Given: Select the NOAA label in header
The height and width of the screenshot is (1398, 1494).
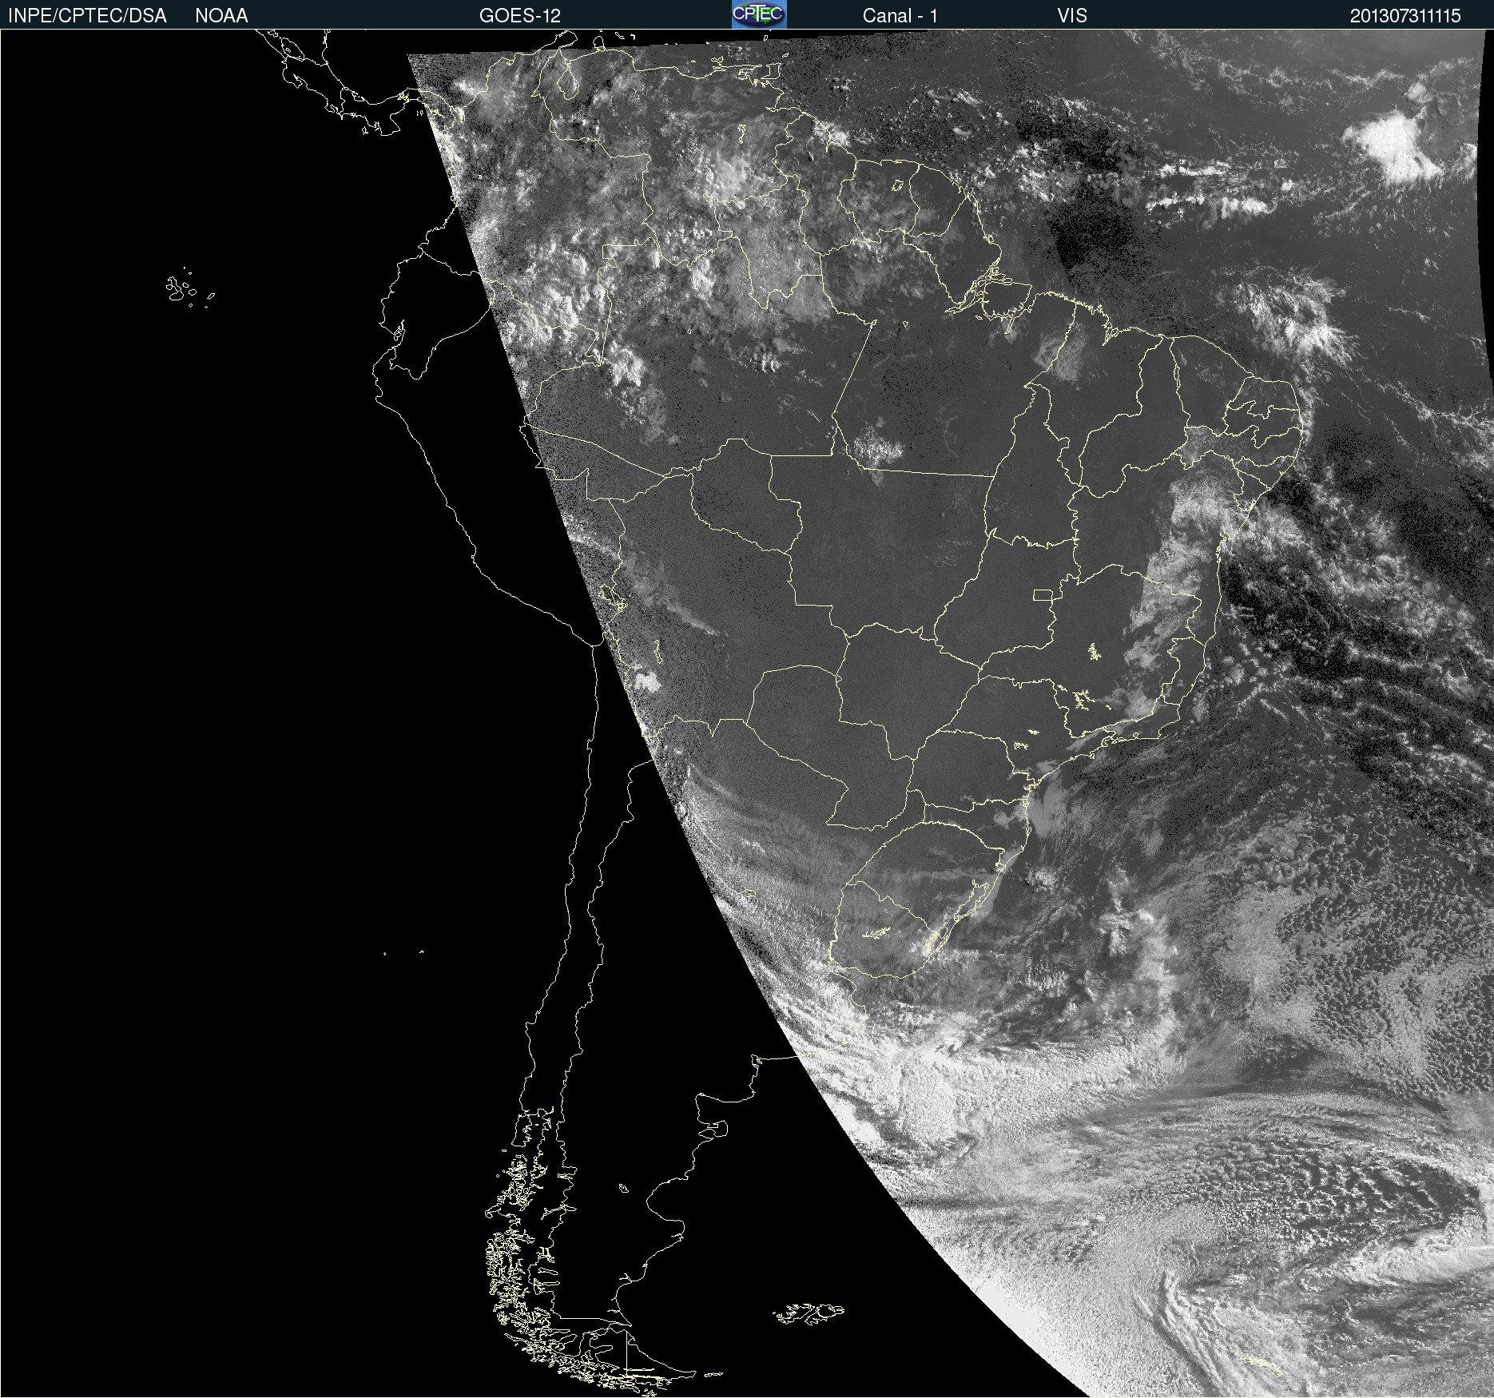Looking at the screenshot, I should tap(221, 16).
